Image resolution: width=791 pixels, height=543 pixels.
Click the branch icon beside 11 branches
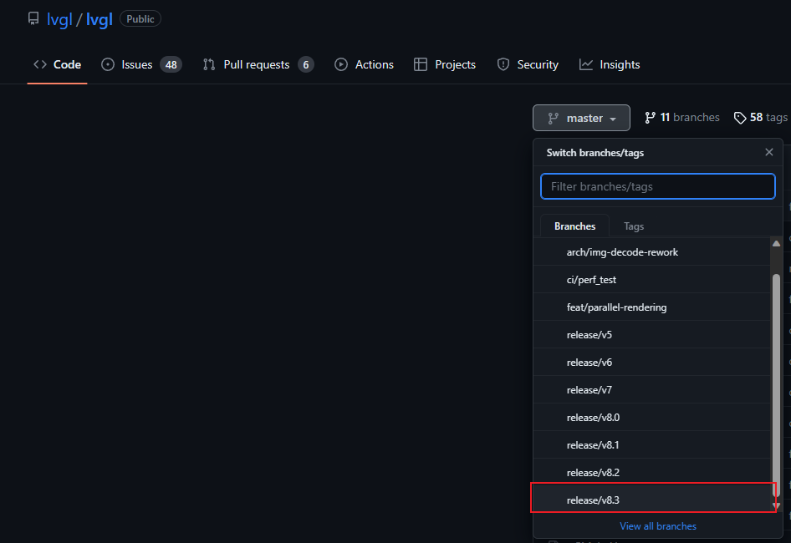point(651,118)
